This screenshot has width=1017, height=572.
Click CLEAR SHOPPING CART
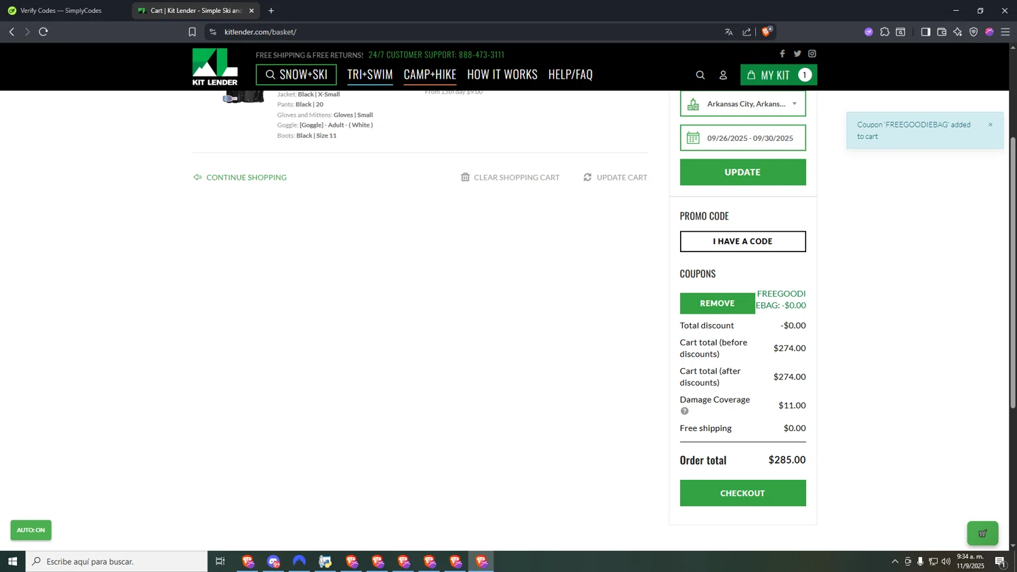click(x=511, y=177)
